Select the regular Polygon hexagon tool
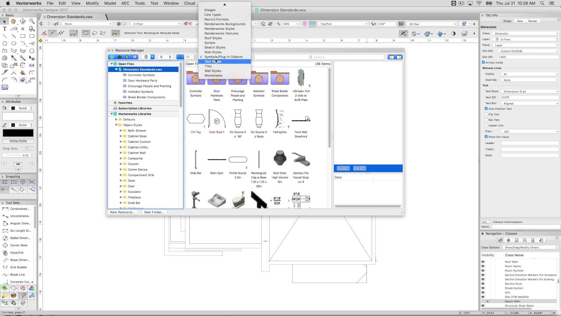This screenshot has height=316, width=561. point(32,50)
